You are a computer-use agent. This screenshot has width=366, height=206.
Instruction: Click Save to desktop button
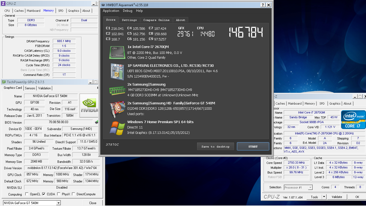215,146
